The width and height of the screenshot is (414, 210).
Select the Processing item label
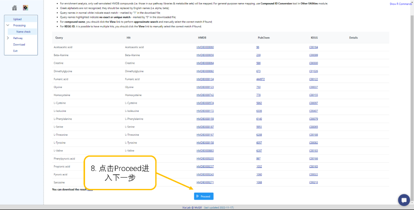pos(19,25)
